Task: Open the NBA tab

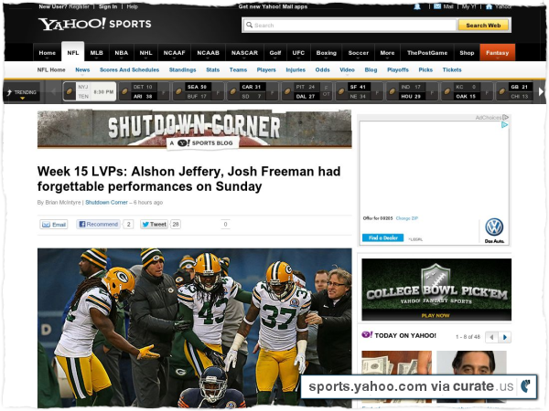Action: [122, 53]
